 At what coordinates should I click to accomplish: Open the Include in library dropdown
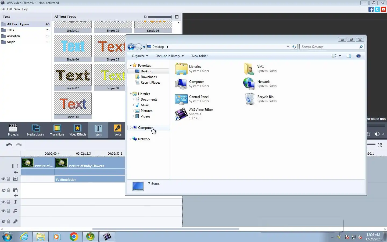click(170, 56)
